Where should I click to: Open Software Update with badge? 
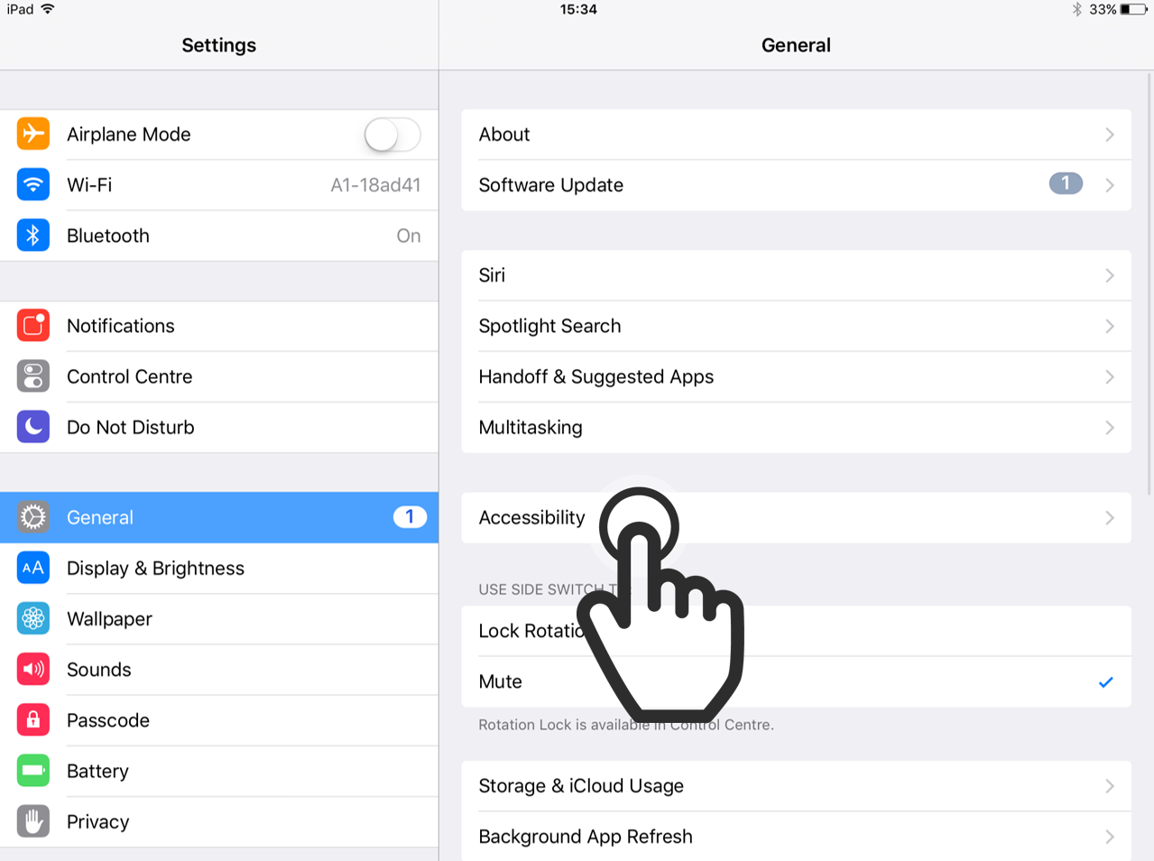(796, 185)
